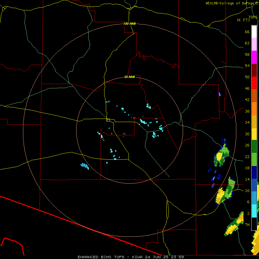Click the black TH legend swatch
The height and width of the screenshot is (259, 259).
[x=254, y=224]
